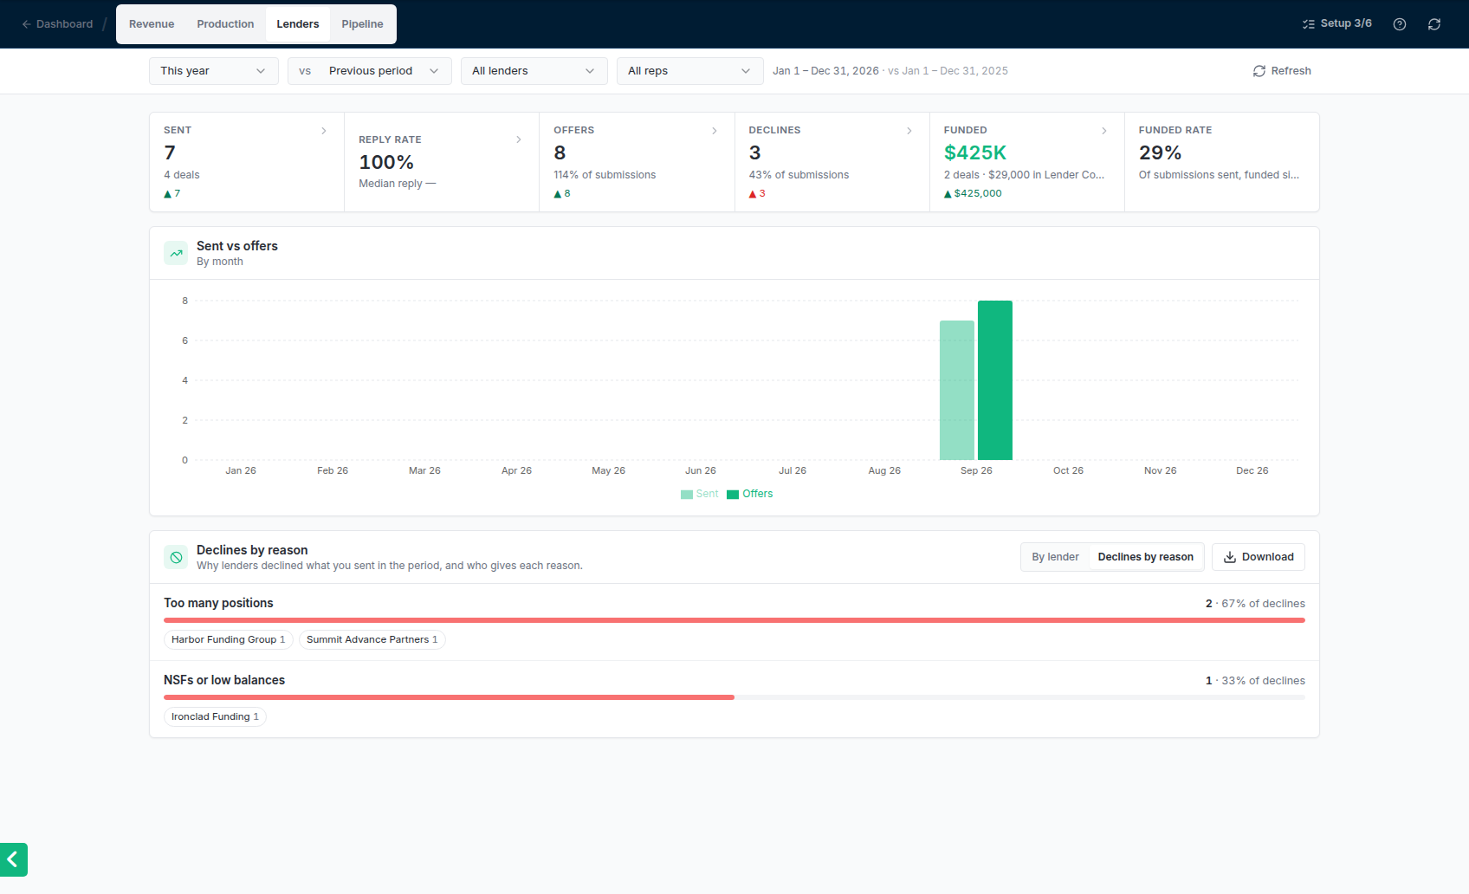
Task: Click the $425K funded value
Action: click(x=975, y=152)
